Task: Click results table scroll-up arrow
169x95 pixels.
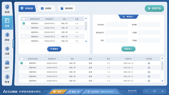Action: pos(162,58)
